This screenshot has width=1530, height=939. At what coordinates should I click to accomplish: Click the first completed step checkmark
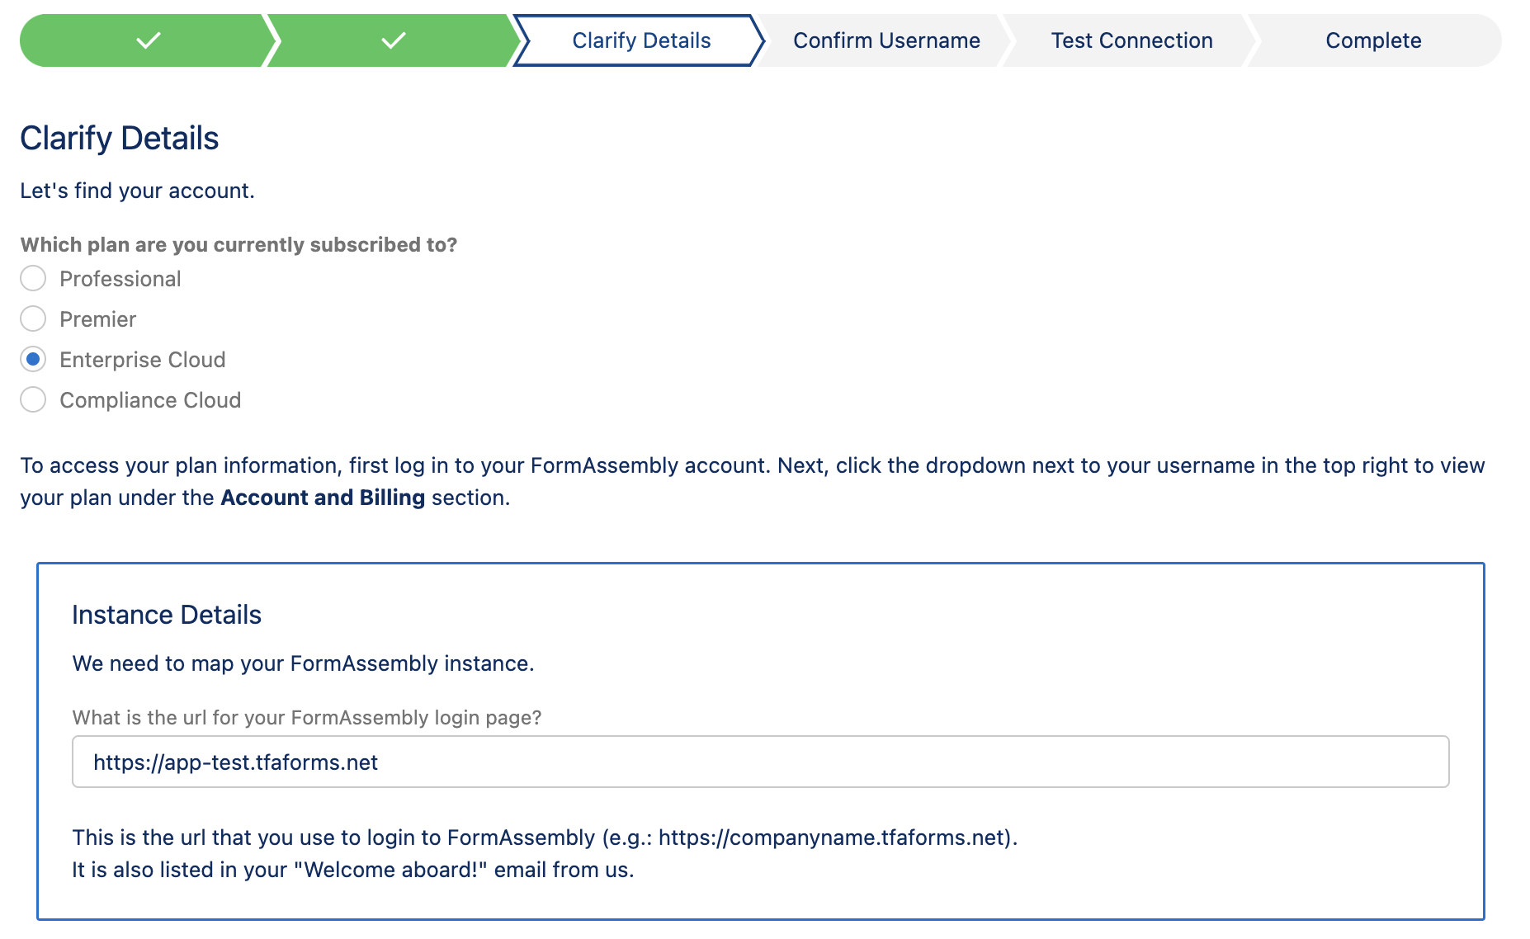(x=149, y=40)
